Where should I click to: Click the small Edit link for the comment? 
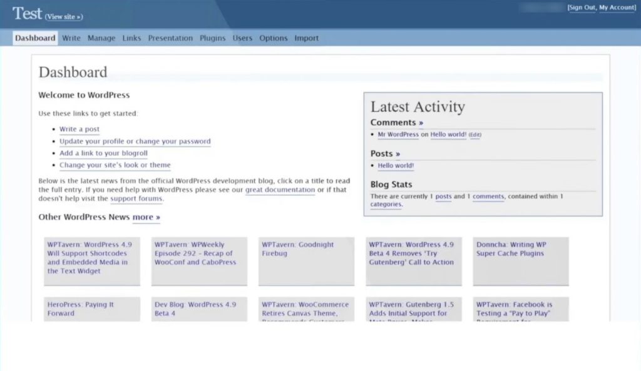coord(475,135)
